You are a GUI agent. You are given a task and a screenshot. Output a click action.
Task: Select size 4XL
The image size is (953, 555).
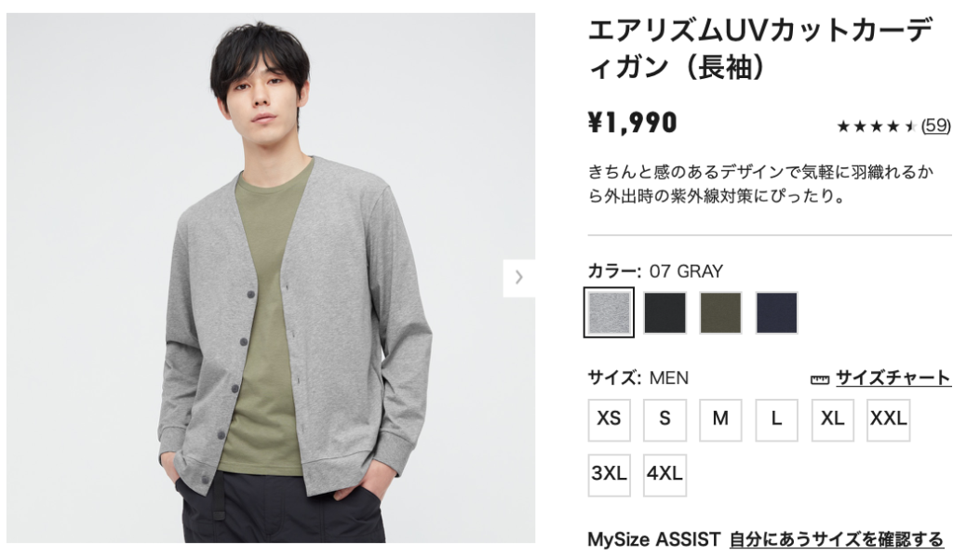click(664, 475)
